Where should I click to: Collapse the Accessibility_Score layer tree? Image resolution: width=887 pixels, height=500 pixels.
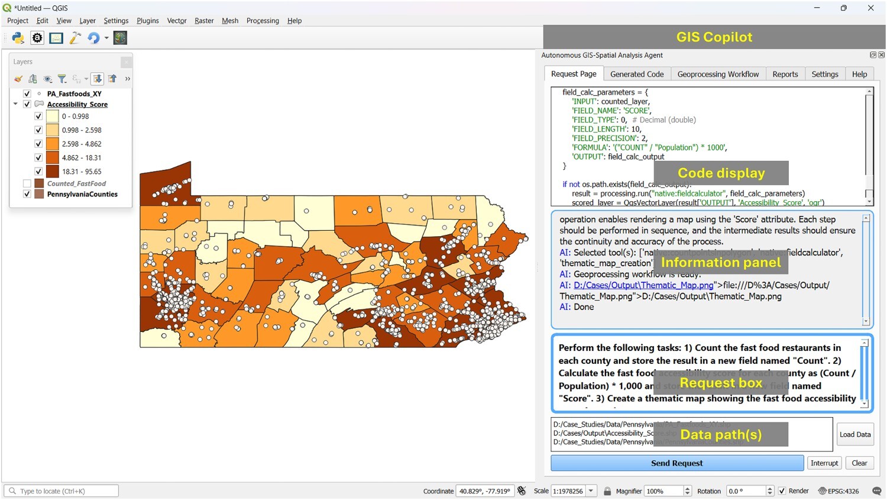click(15, 104)
